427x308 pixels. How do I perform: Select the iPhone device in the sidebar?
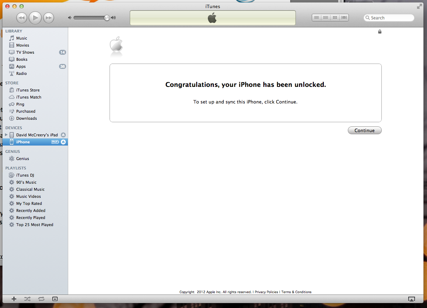tap(35, 142)
